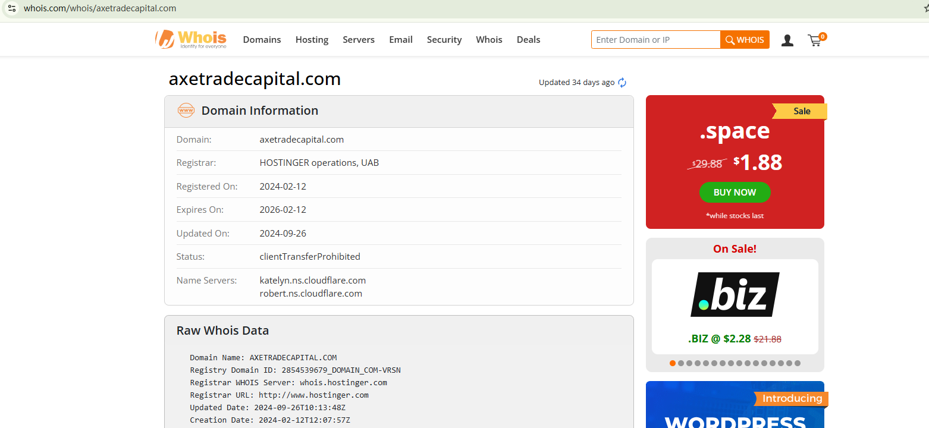Click the struck-through $21.88 price
This screenshot has width=929, height=428.
(x=768, y=339)
